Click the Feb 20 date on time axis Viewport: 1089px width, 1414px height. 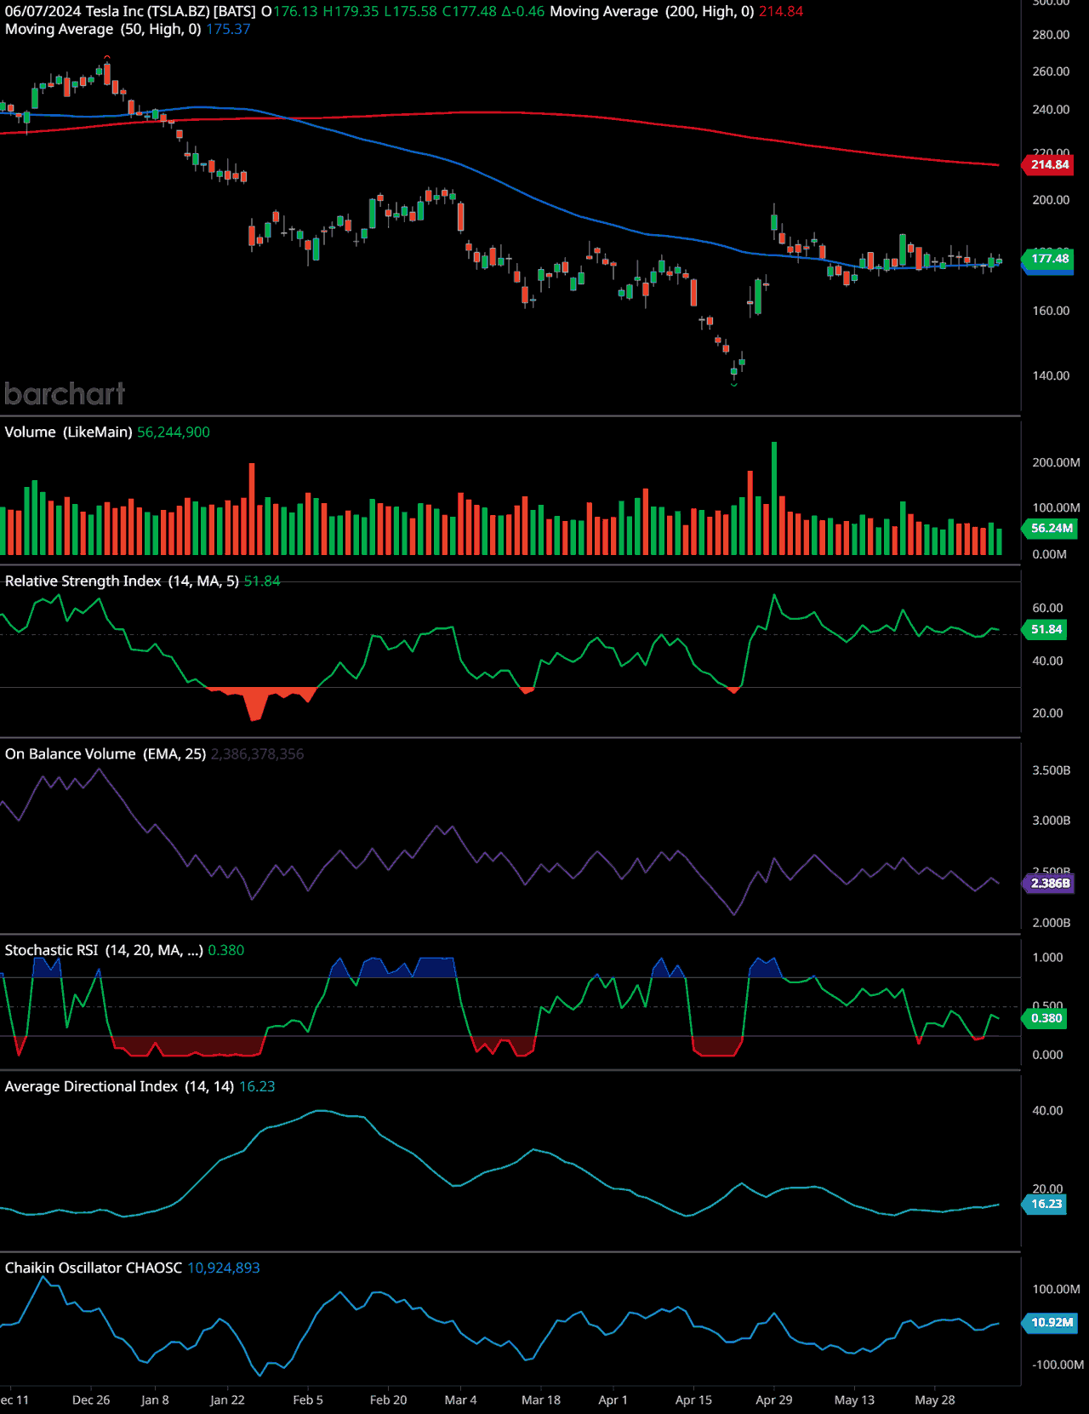[x=389, y=1400]
